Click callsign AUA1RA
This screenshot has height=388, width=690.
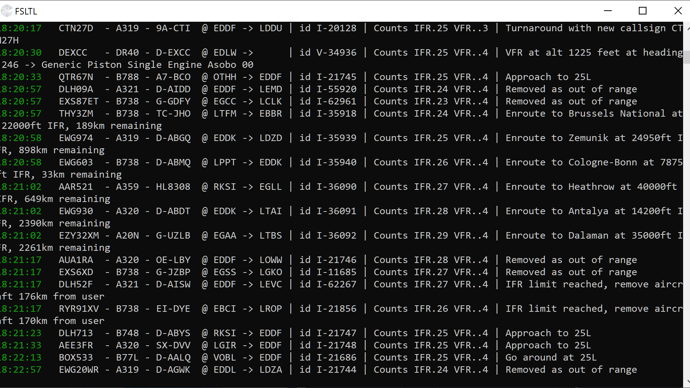(x=76, y=260)
